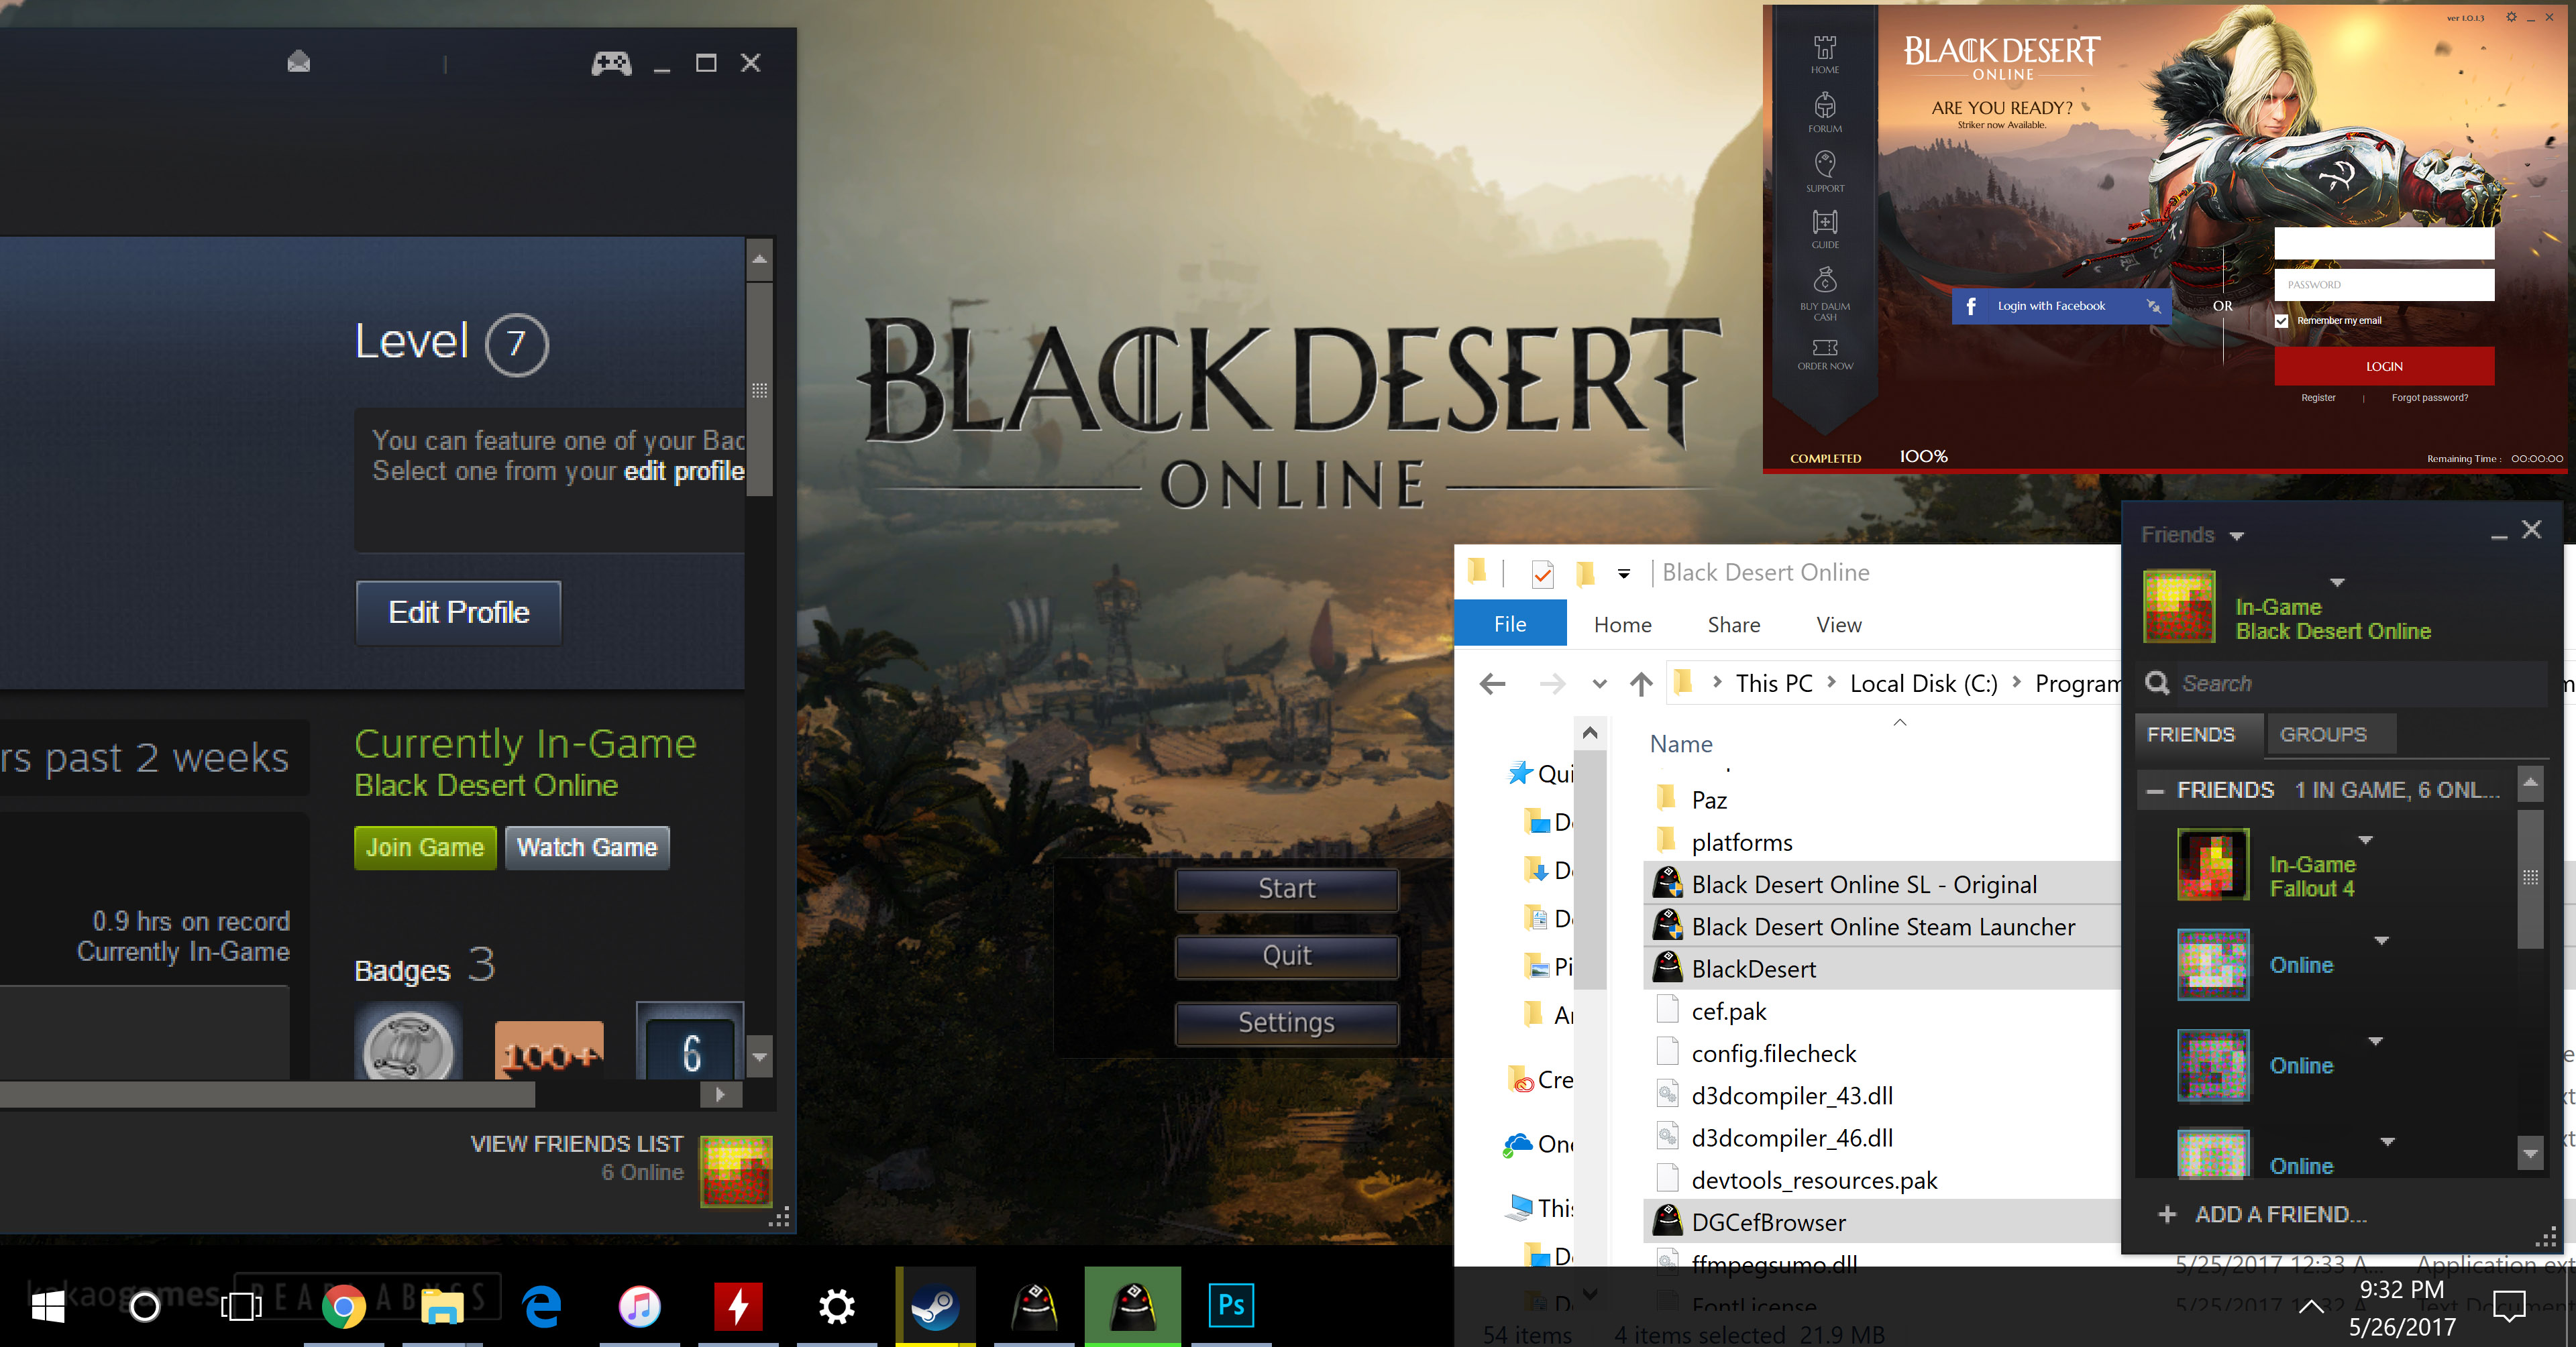The height and width of the screenshot is (1347, 2576).
Task: Click the Steam Big Picture controller icon
Action: (x=611, y=64)
